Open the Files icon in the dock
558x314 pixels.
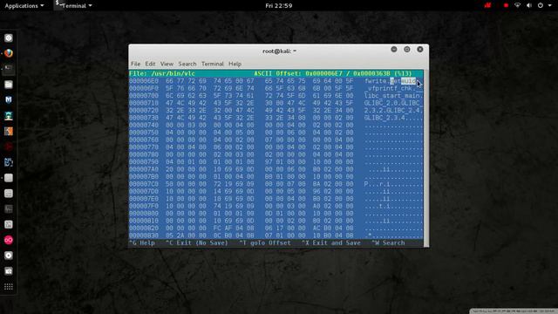9,85
